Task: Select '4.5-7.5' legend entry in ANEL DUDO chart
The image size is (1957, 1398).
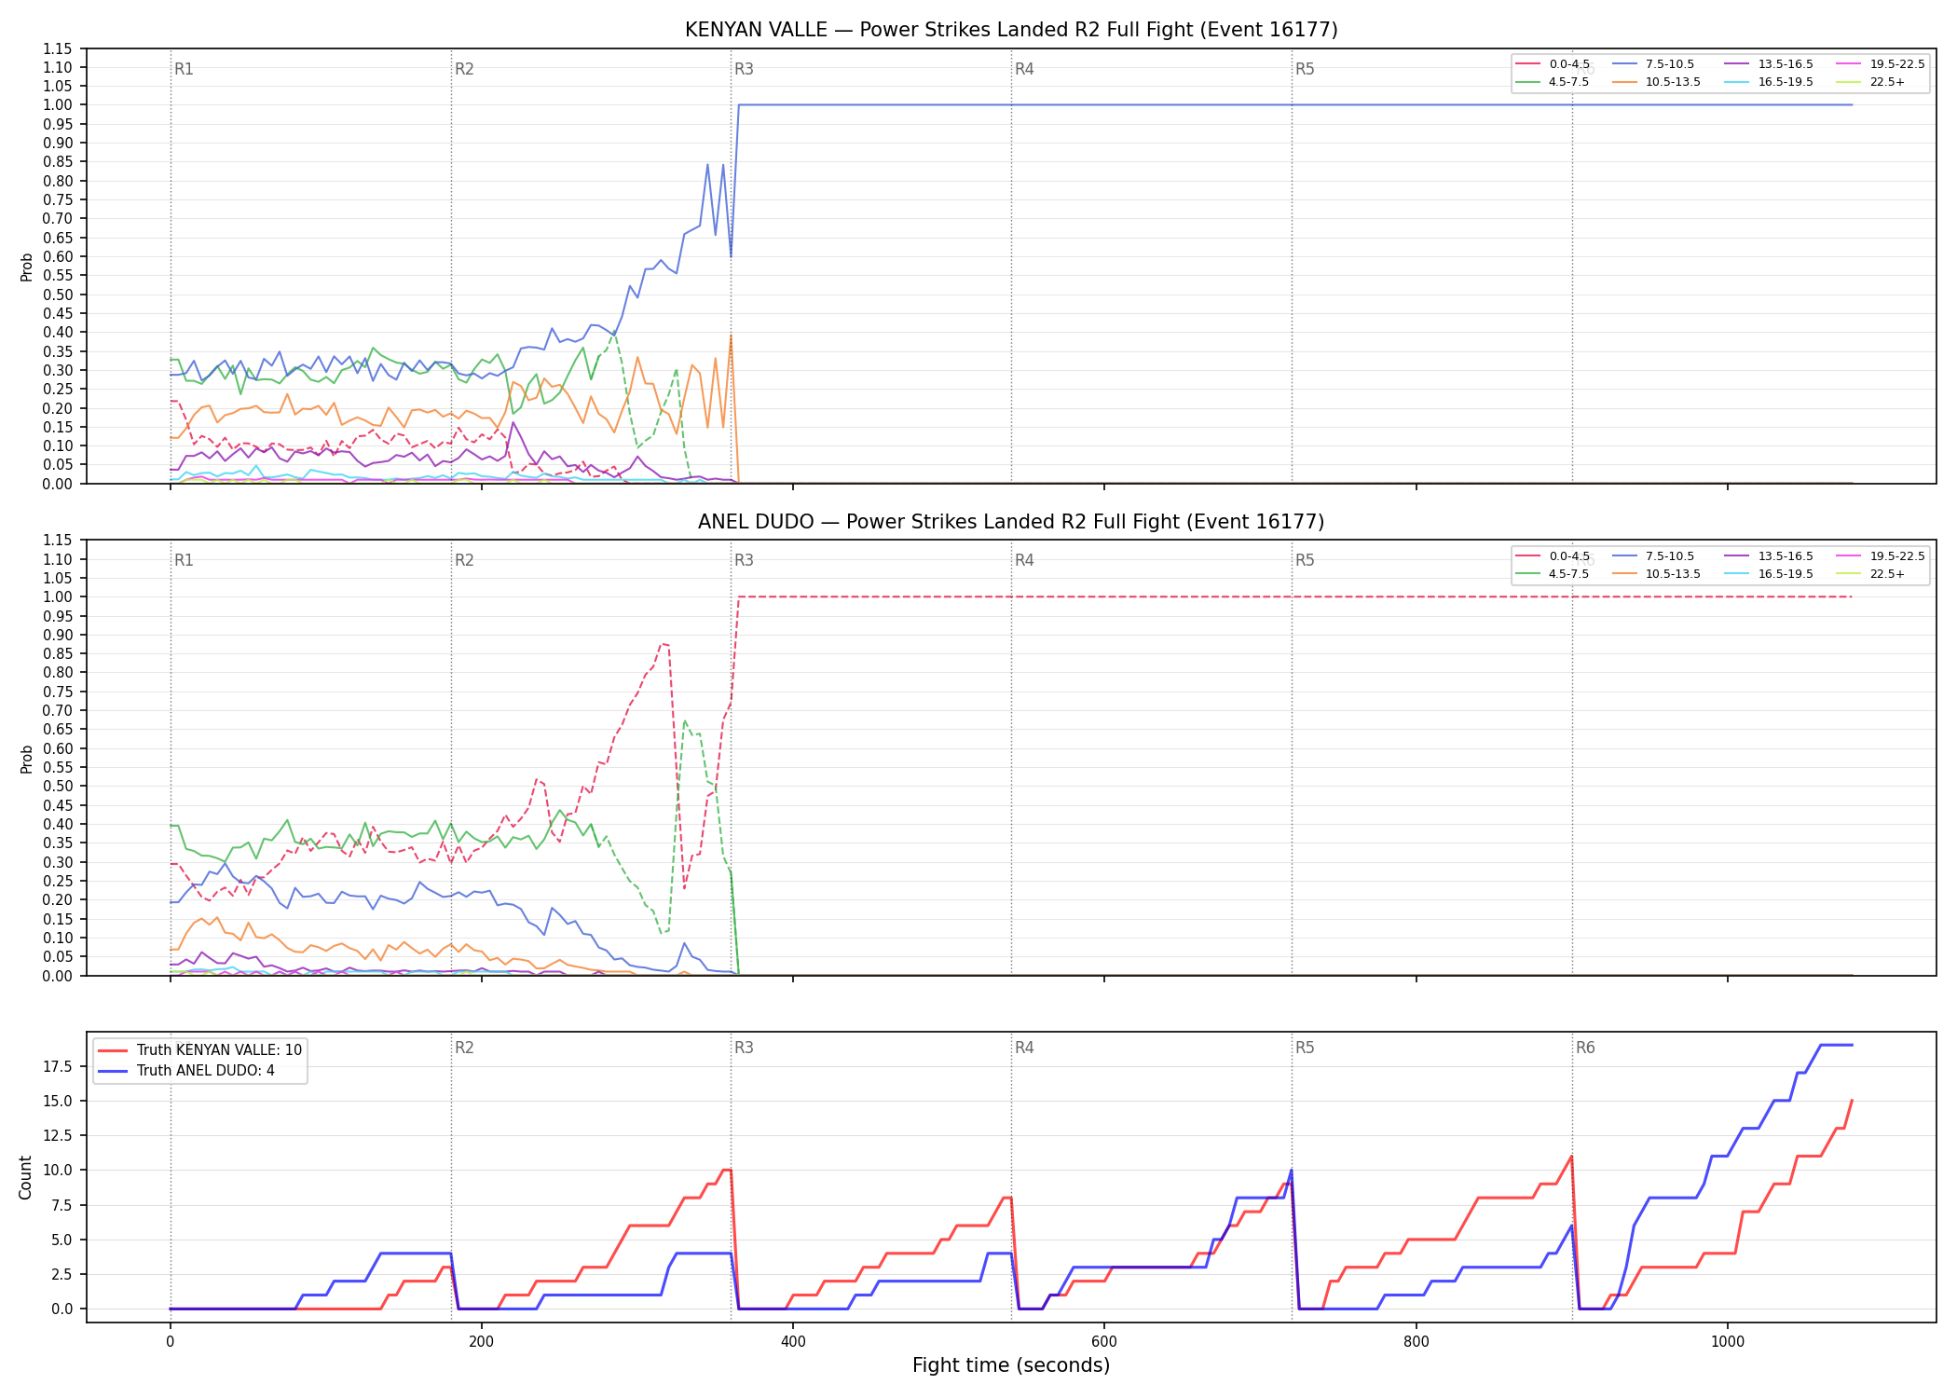Action: click(1553, 574)
